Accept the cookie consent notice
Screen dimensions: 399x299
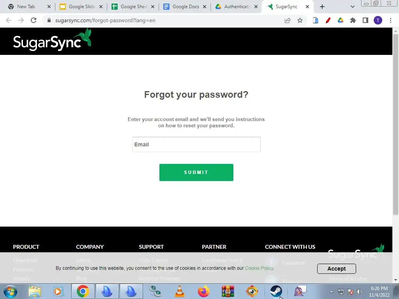tap(336, 269)
